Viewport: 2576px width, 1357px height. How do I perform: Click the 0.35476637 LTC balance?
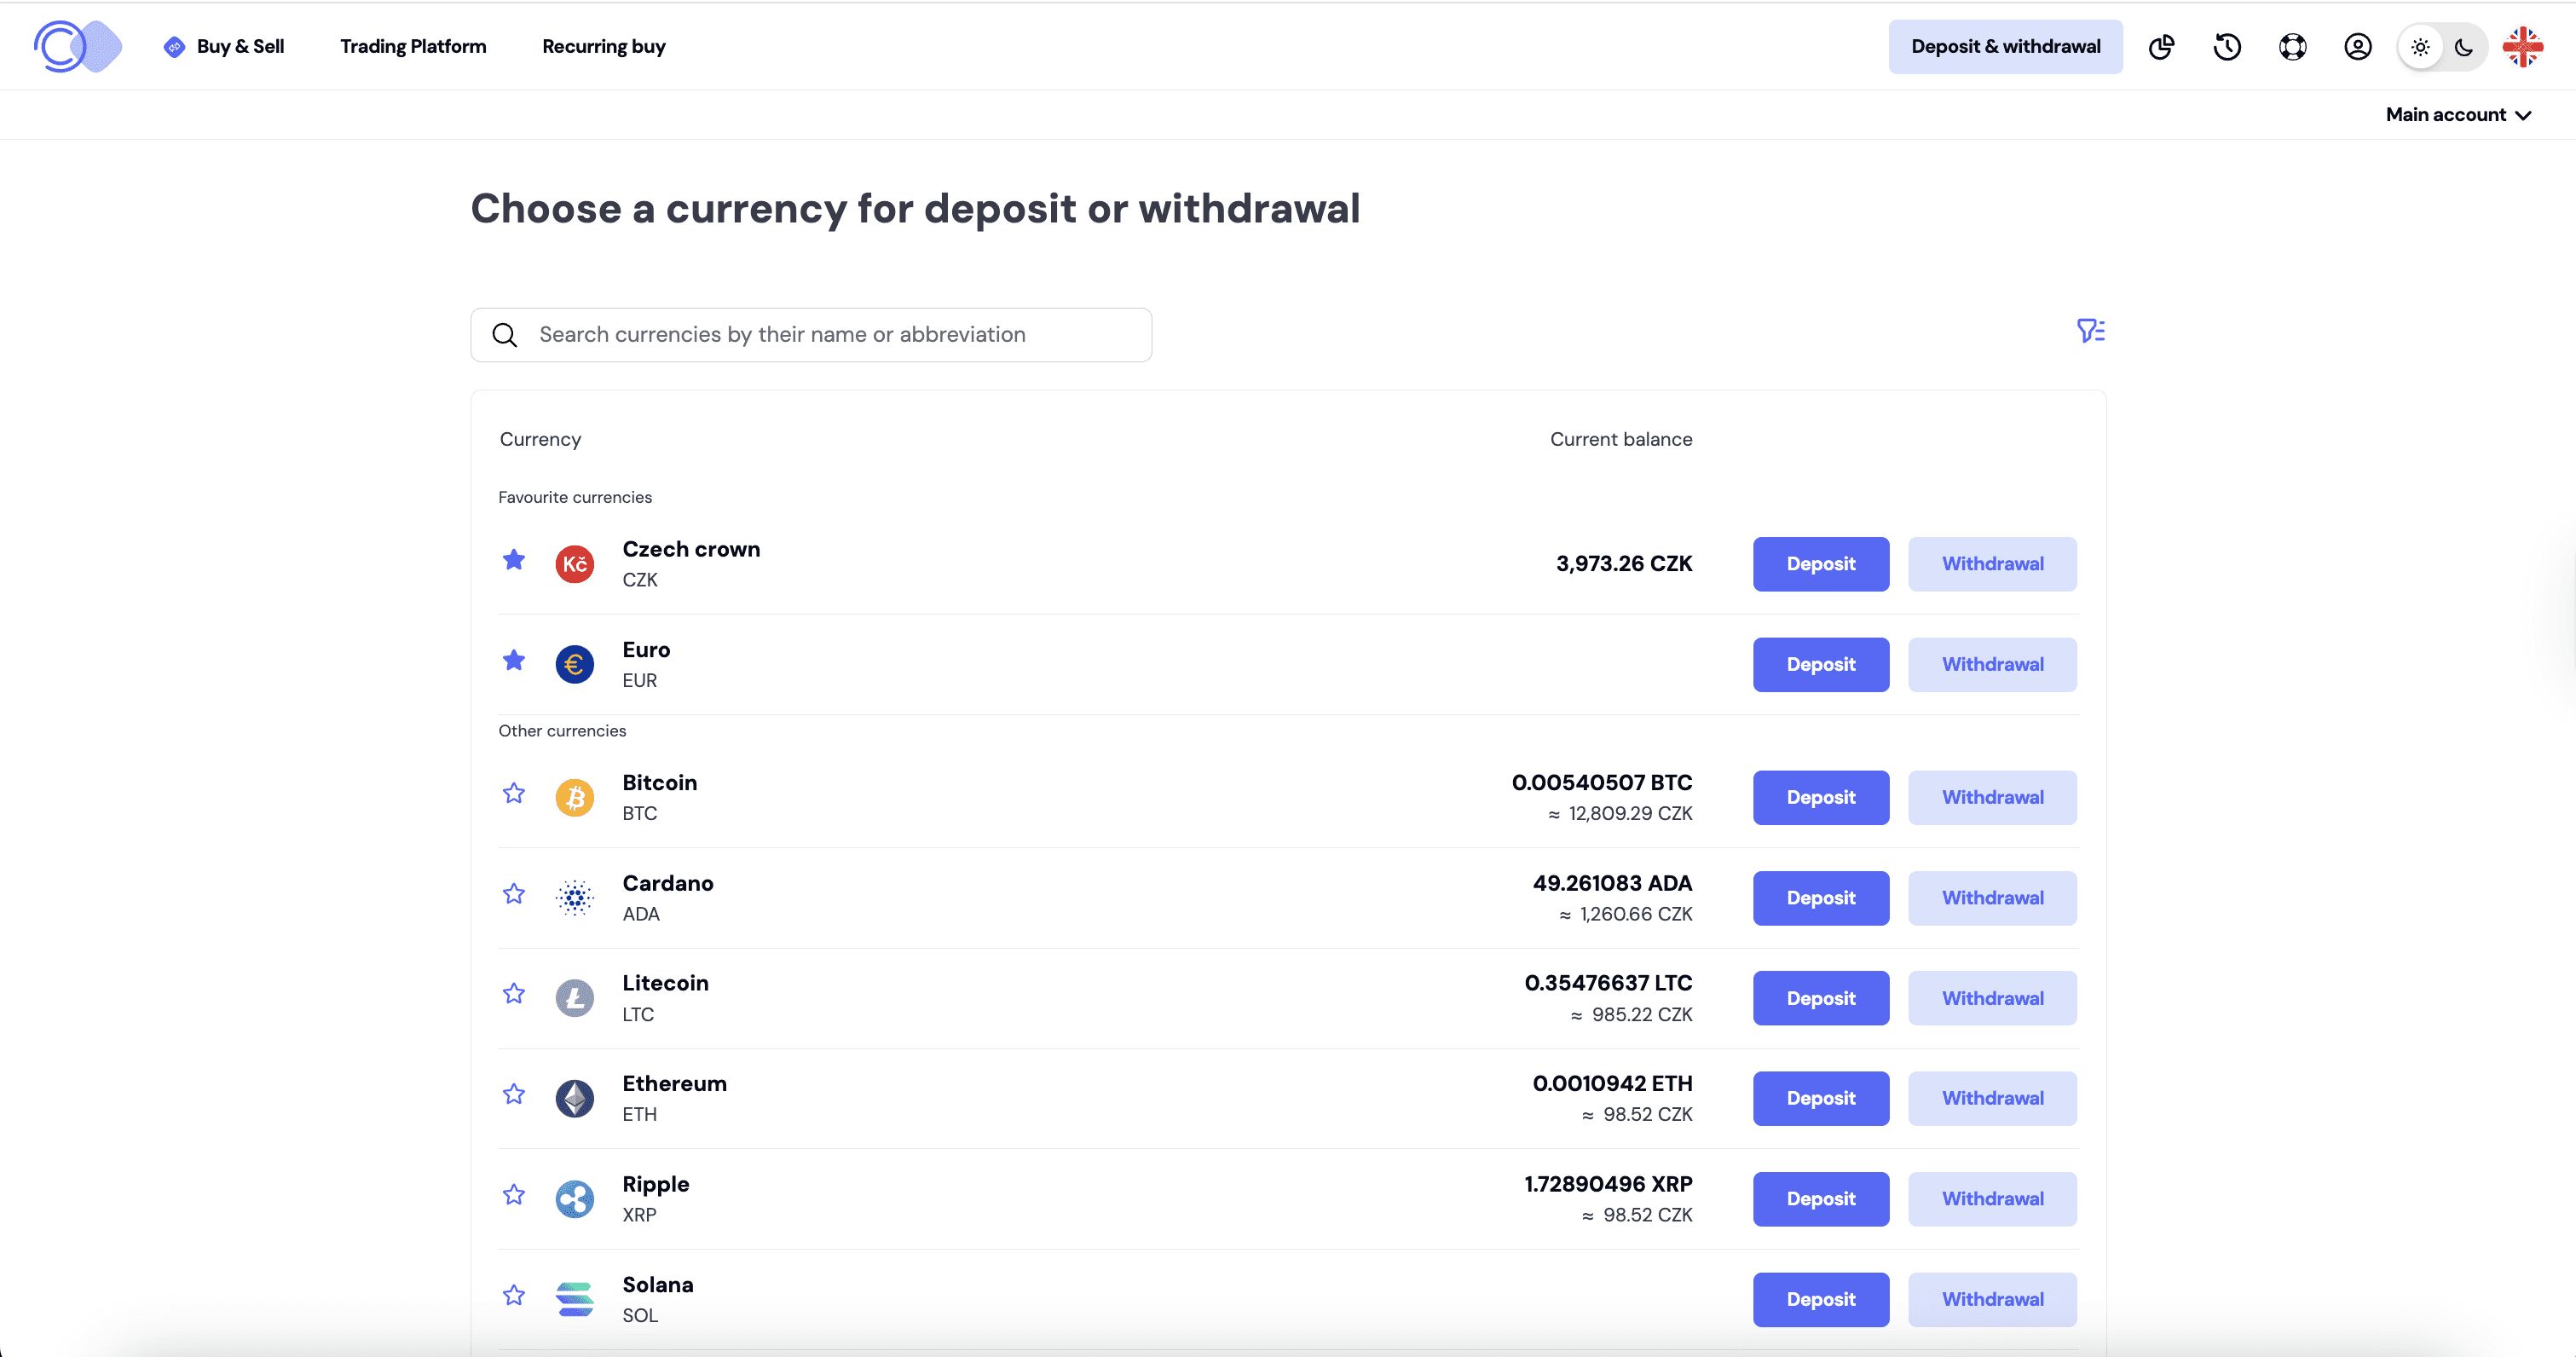coord(1608,983)
